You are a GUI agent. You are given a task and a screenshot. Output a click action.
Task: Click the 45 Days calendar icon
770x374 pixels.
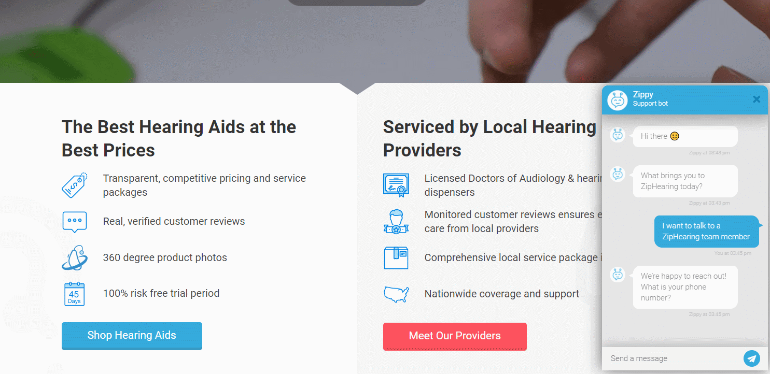click(74, 294)
